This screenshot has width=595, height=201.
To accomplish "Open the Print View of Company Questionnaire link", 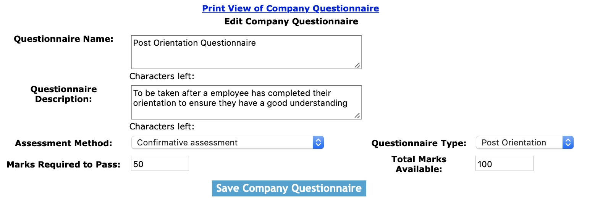I will coord(290,8).
